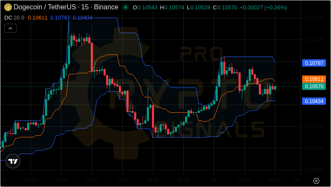This screenshot has height=187, width=331.
Task: Click the 21:00 time axis label
Action: coord(183,181)
